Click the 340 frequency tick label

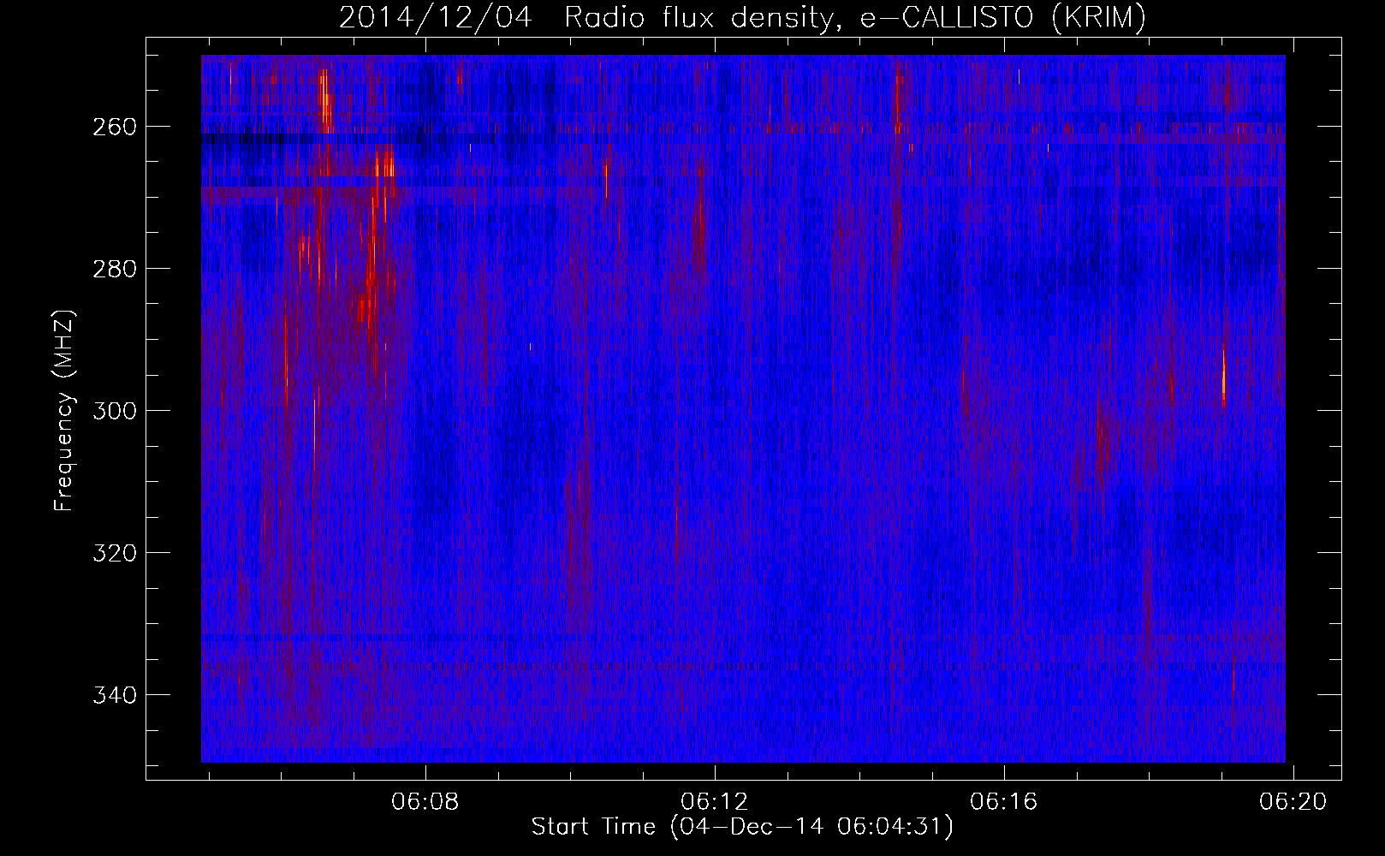click(115, 695)
